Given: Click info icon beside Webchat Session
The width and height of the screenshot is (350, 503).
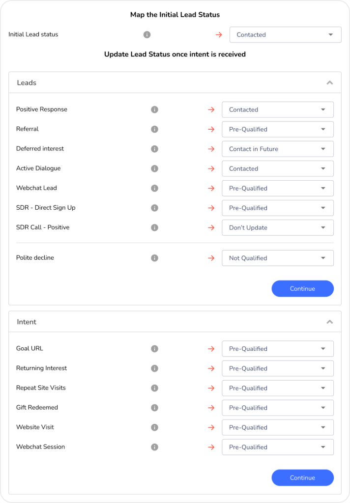Looking at the screenshot, I should click(x=154, y=447).
